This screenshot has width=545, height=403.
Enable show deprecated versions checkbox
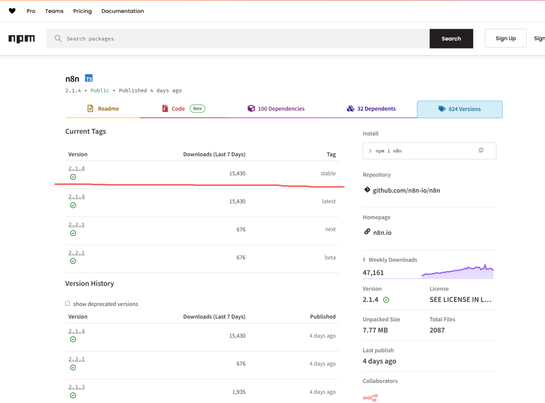point(68,304)
